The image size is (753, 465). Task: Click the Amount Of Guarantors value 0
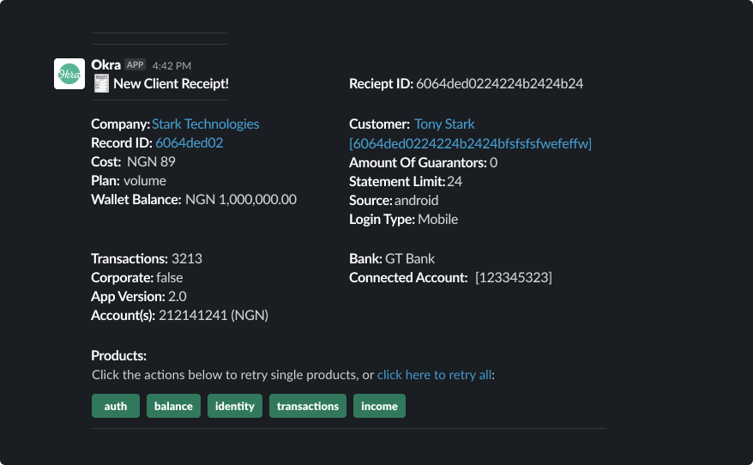[x=494, y=162]
